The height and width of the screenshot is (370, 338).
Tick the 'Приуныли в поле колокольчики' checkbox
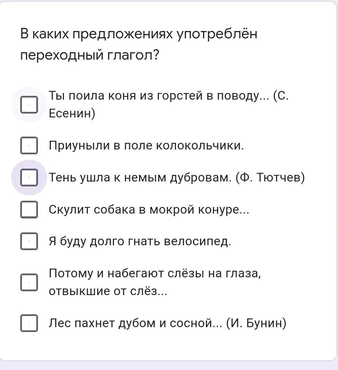[29, 145]
